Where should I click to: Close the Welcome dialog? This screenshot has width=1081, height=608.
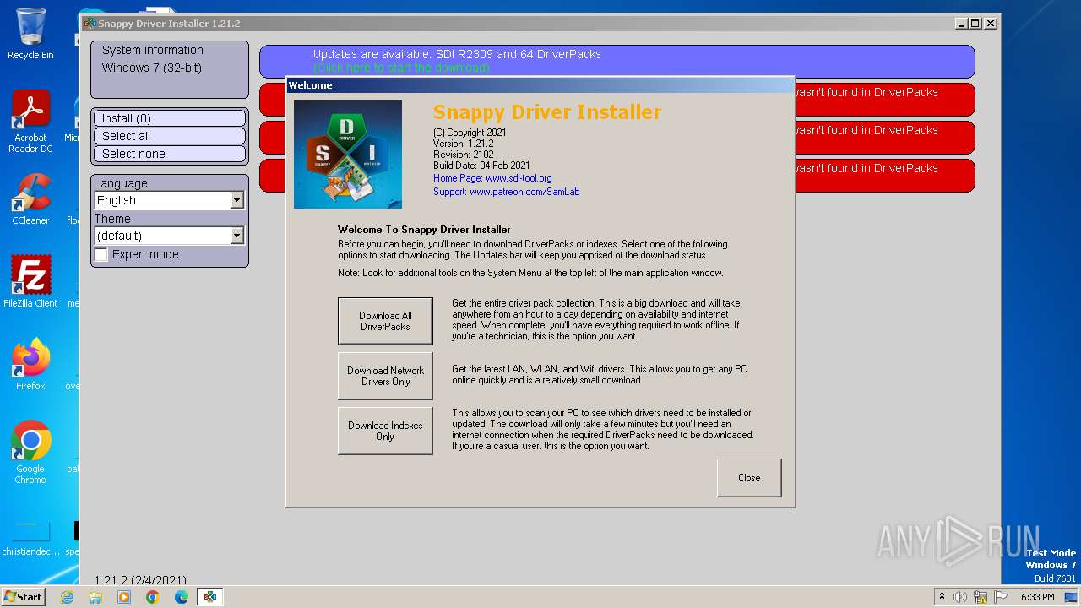(x=749, y=478)
